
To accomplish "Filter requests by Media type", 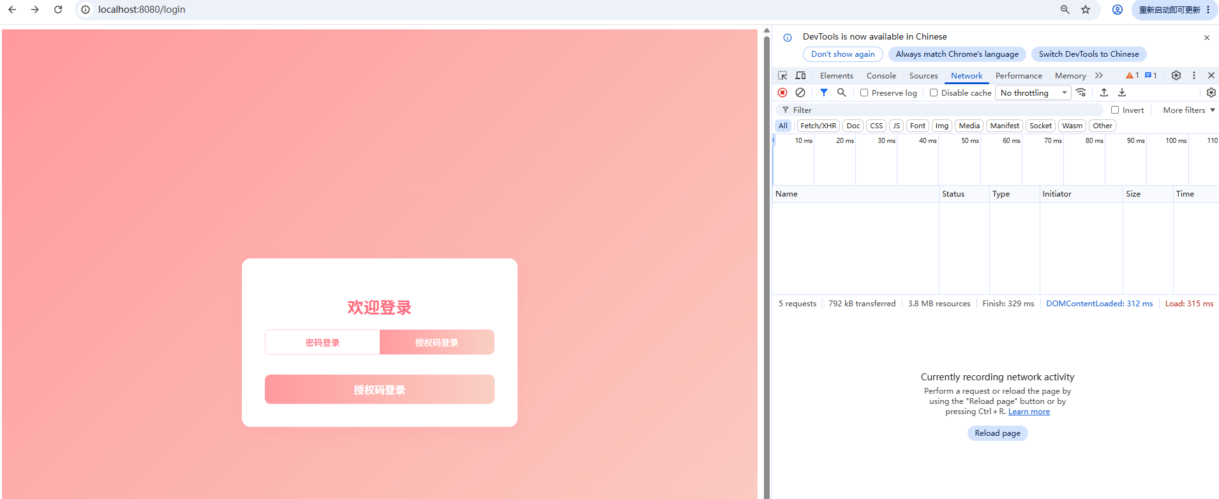I will click(x=969, y=126).
